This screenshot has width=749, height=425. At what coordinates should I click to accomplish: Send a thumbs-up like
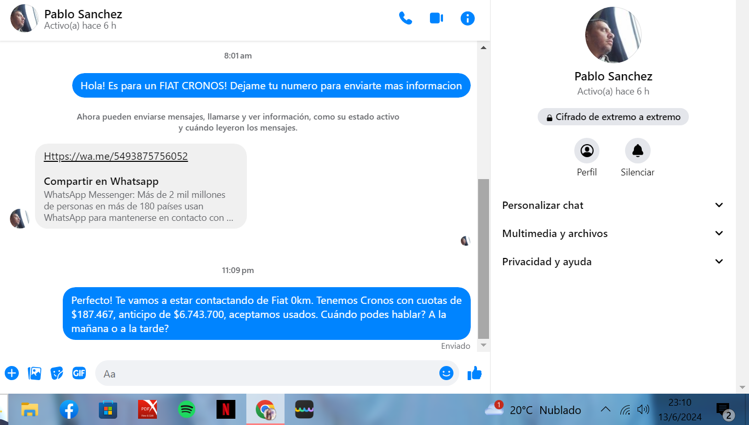tap(474, 373)
